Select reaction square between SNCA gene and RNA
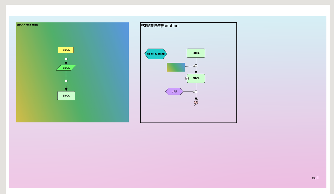The height and width of the screenshot is (194, 334). 66,59
